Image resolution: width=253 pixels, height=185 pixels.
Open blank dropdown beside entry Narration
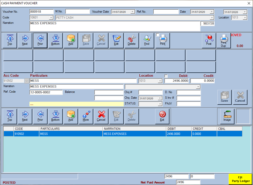(x=198, y=87)
